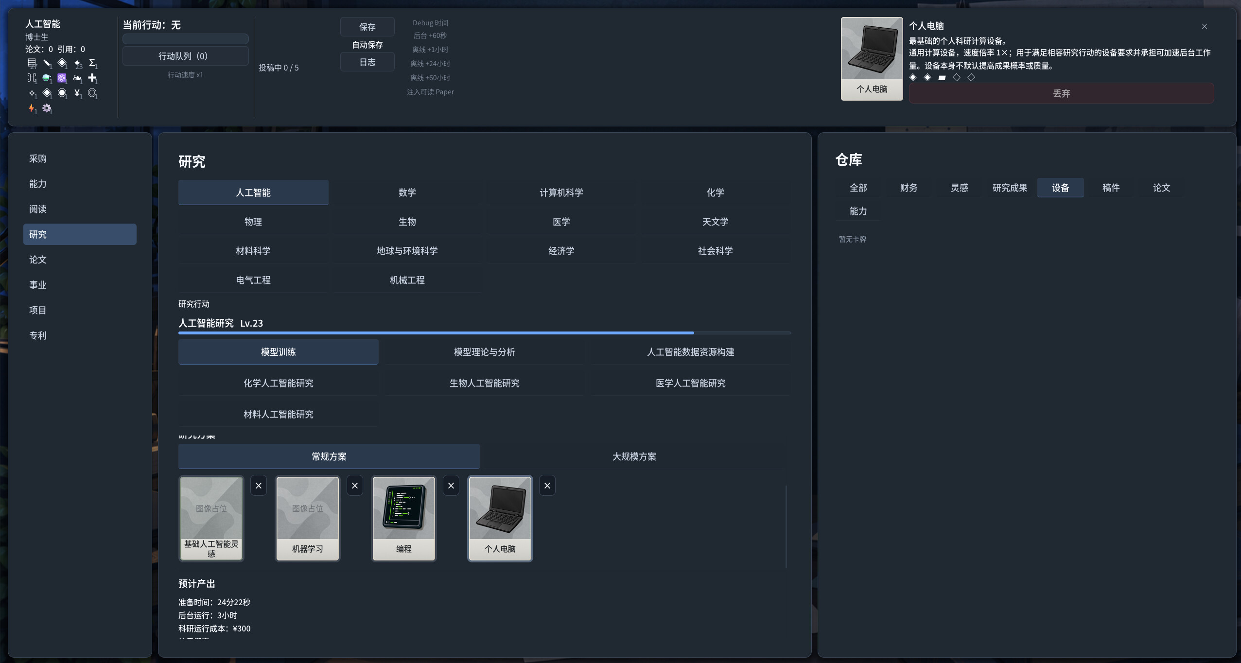Click the purple atom physics icon
The height and width of the screenshot is (663, 1241).
tap(62, 78)
